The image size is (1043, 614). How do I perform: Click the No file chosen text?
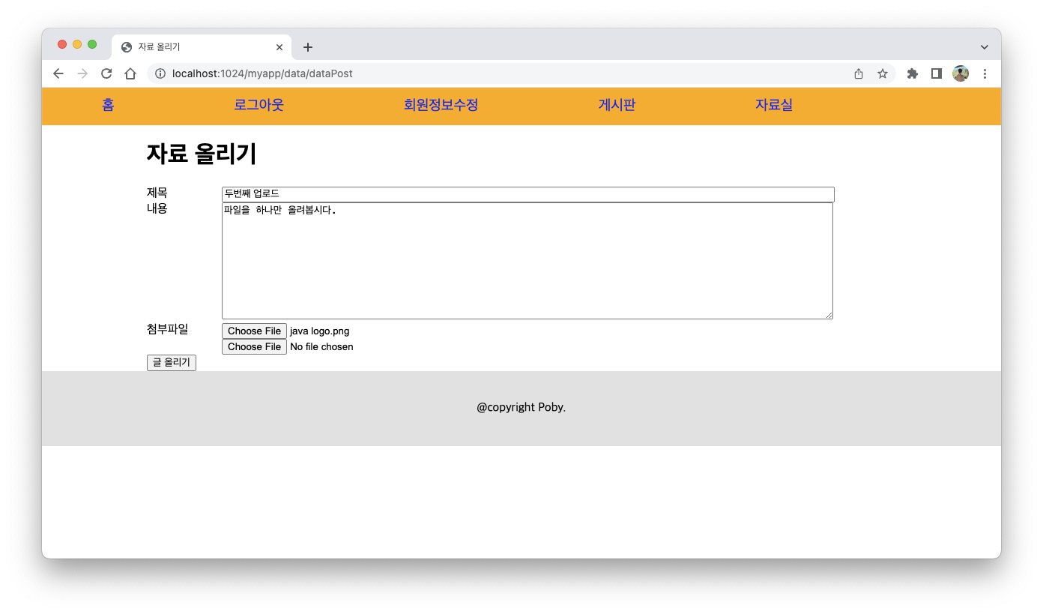(321, 346)
